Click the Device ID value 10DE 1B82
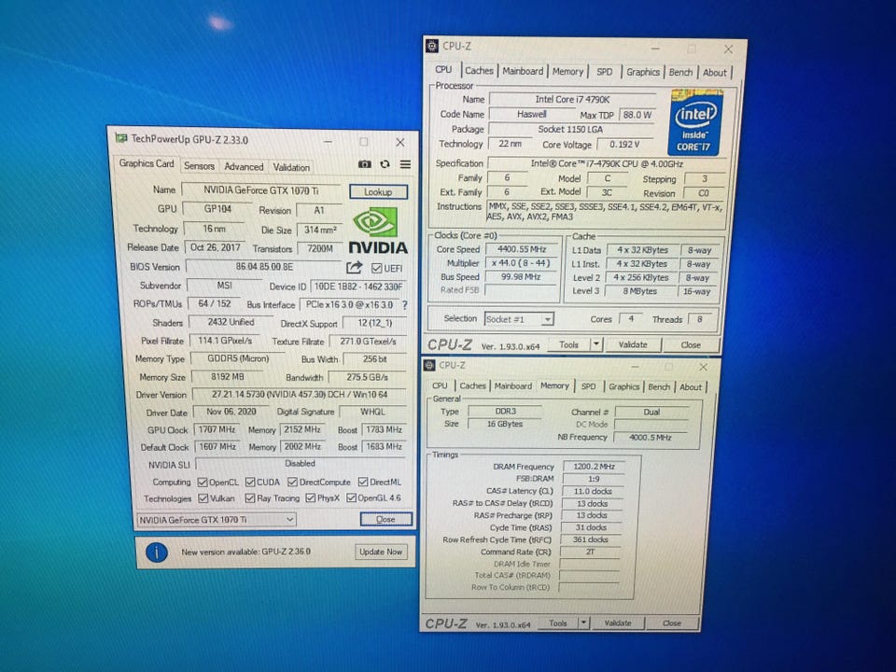Screen dimensions: 896x672 pos(358,286)
